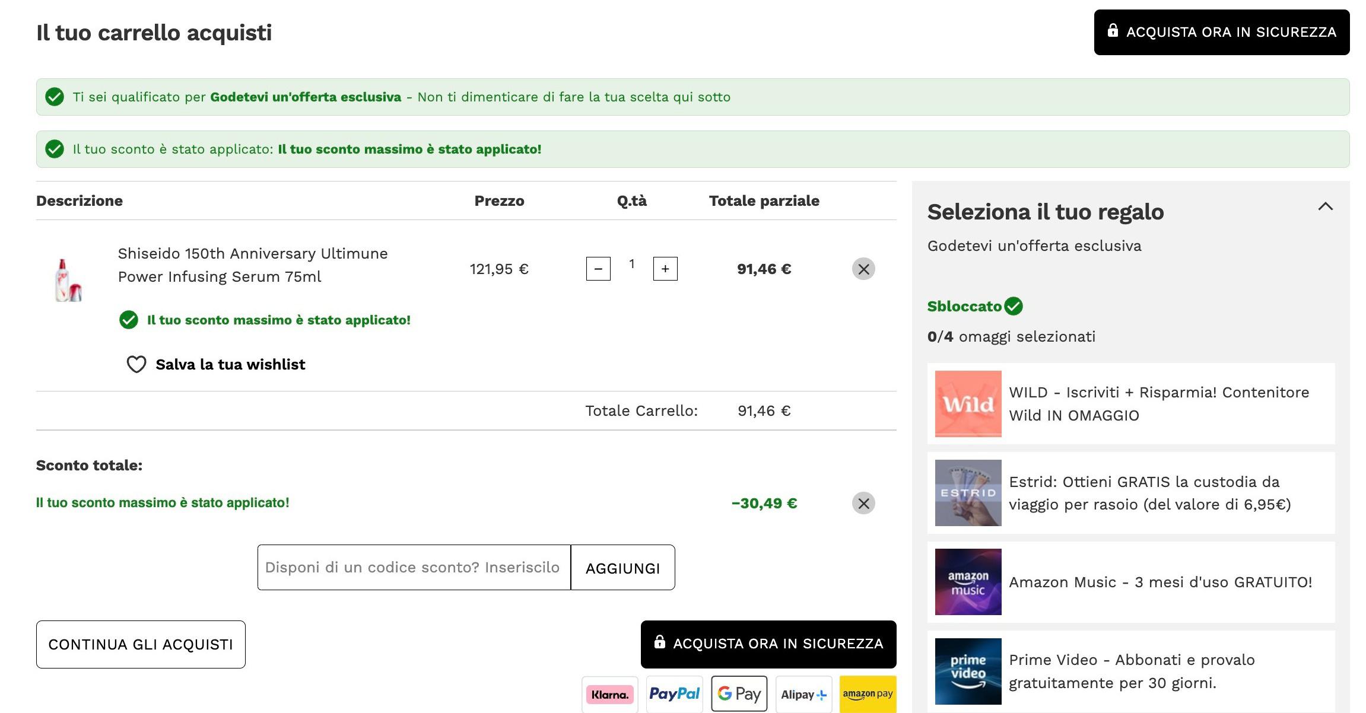
Task: Click the Aggiungi discount code button
Action: [x=622, y=568]
